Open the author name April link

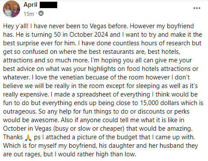point(30,5)
